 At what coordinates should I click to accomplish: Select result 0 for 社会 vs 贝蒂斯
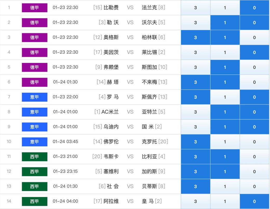pyautogui.click(x=254, y=186)
